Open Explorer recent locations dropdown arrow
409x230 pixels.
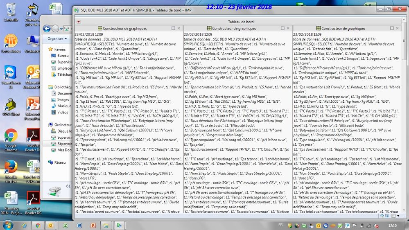tap(61, 29)
